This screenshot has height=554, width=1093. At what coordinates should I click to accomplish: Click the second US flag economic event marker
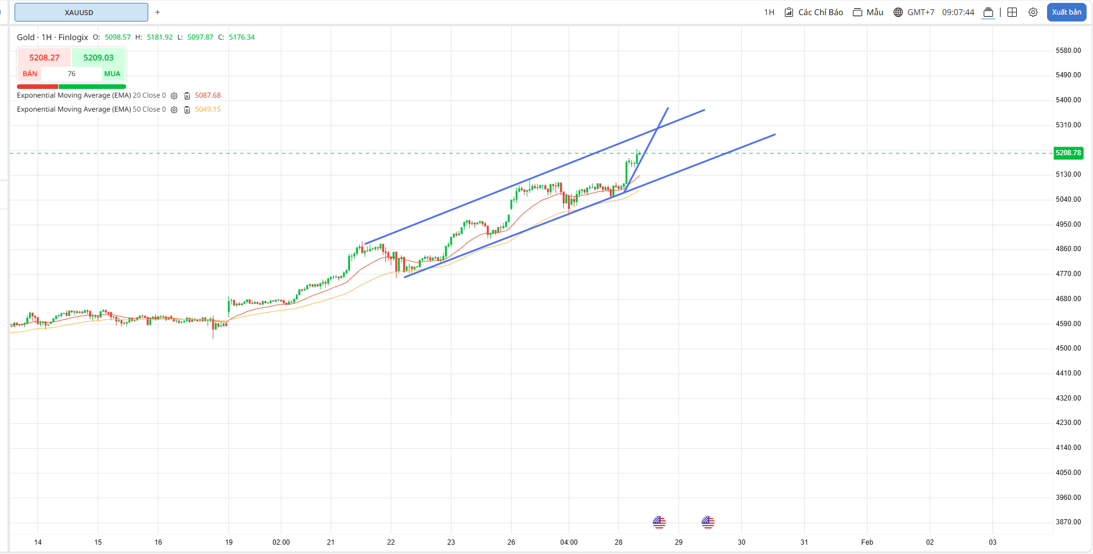pyautogui.click(x=708, y=522)
